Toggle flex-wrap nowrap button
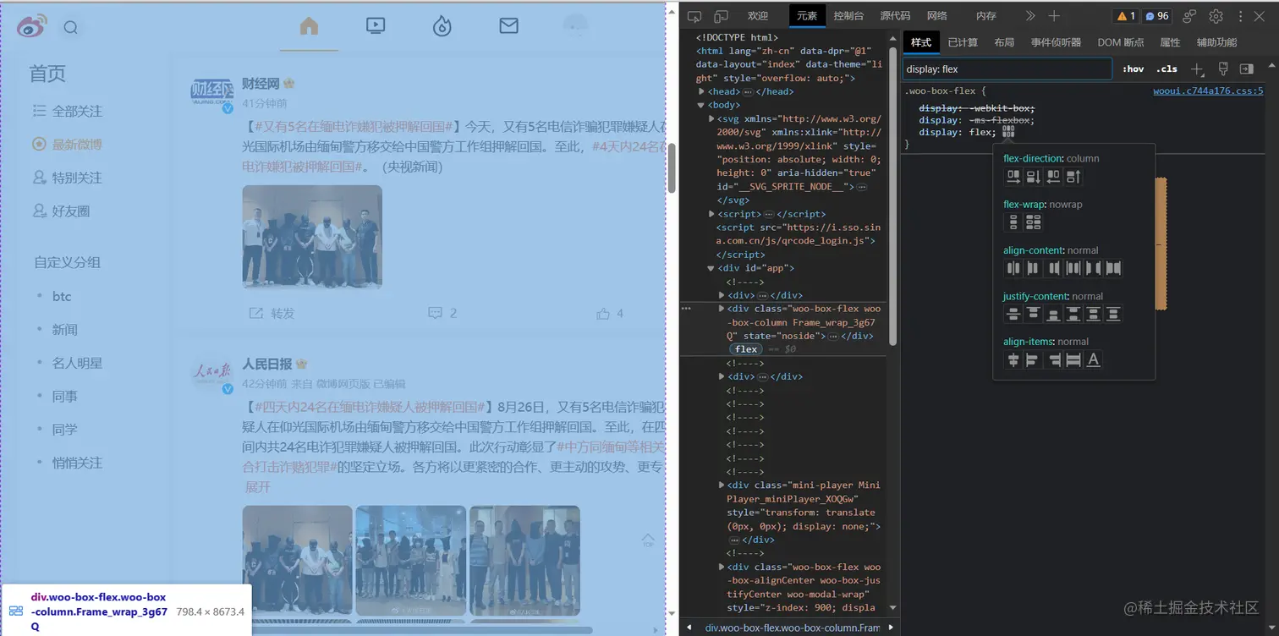Image resolution: width=1279 pixels, height=636 pixels. [x=1013, y=222]
